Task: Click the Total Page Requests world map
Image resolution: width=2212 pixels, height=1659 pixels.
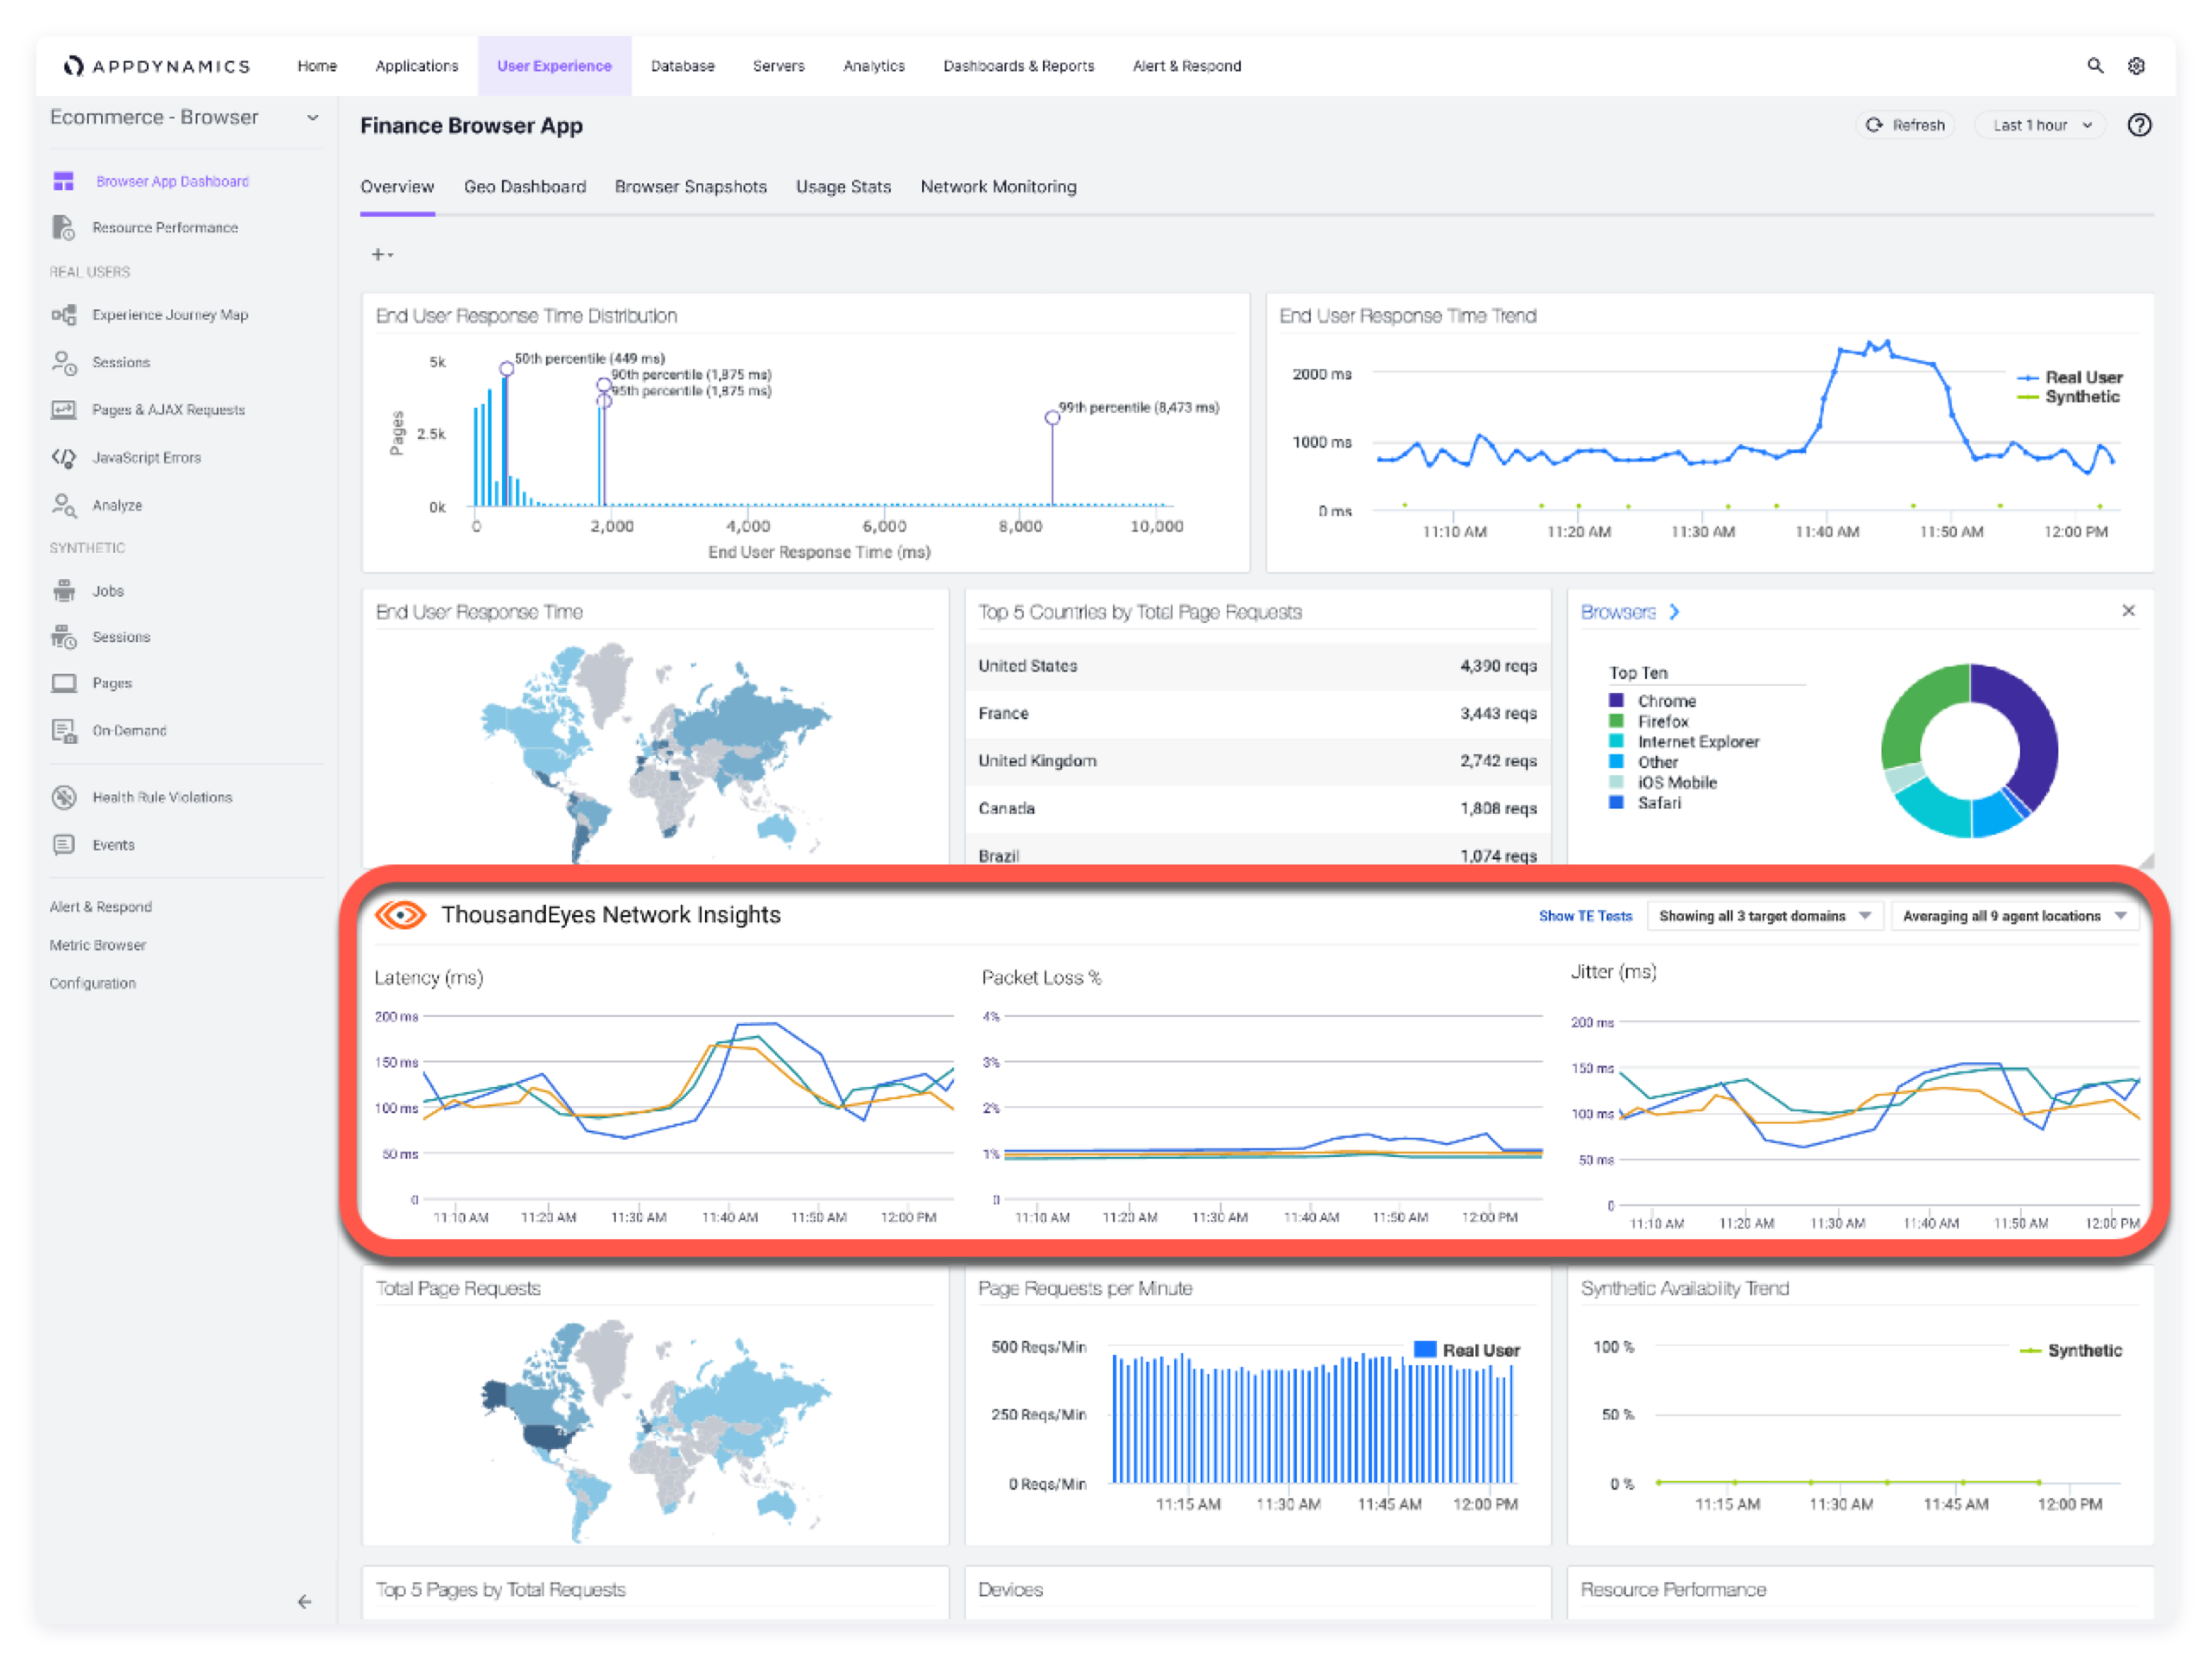Action: (656, 1430)
